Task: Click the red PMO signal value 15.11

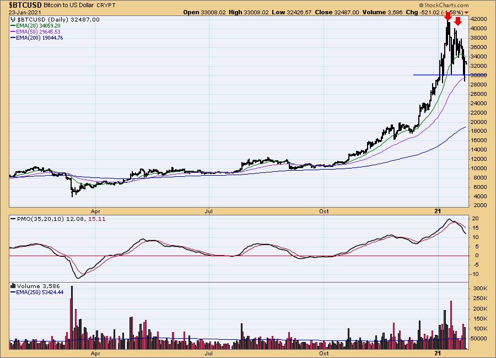Action: coord(97,219)
